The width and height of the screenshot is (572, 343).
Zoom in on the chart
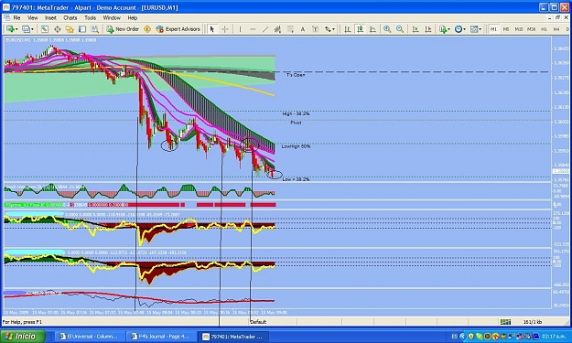pyautogui.click(x=387, y=29)
